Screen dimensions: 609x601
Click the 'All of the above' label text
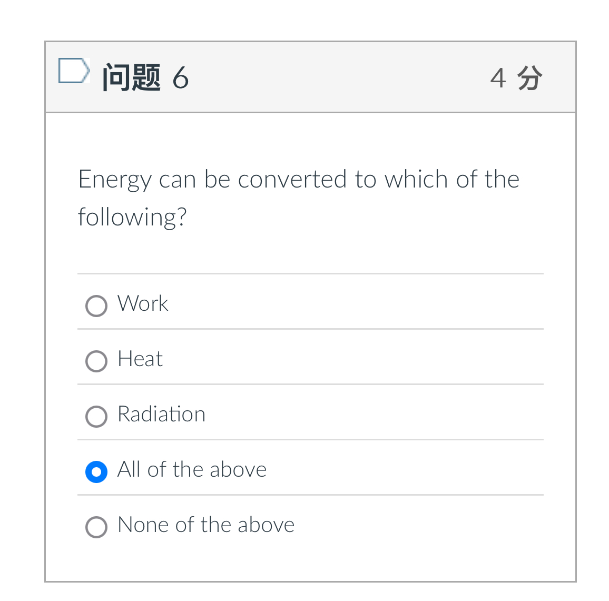pyautogui.click(x=192, y=470)
